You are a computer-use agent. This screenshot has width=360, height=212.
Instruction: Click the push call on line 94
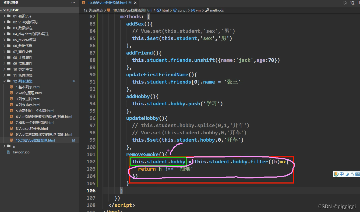pos(194,103)
